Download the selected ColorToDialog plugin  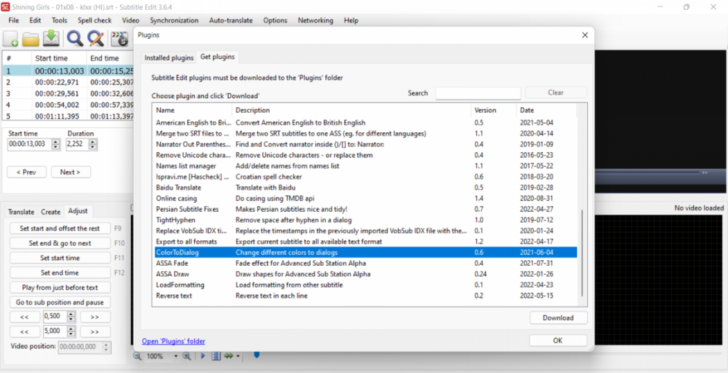point(557,318)
